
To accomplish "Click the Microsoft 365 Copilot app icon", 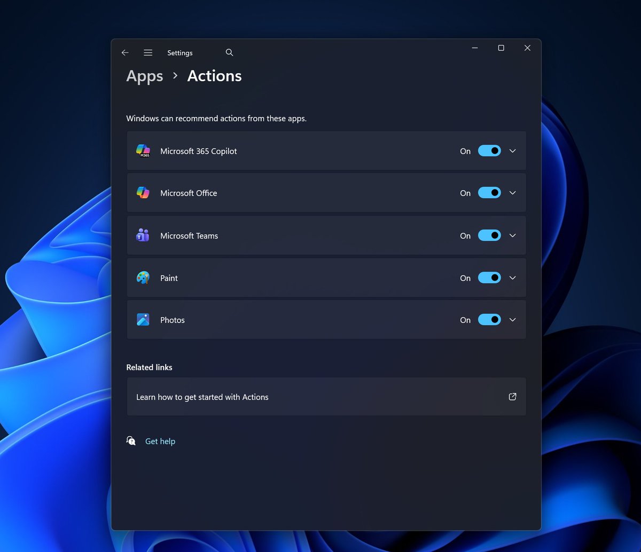I will click(x=143, y=151).
